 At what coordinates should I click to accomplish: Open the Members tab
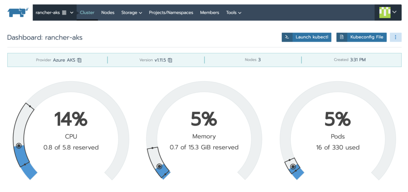click(210, 12)
